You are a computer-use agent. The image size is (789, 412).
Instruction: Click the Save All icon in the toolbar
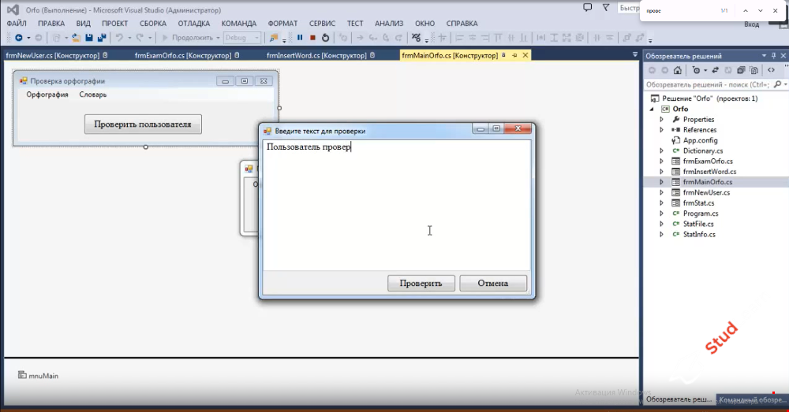[102, 38]
